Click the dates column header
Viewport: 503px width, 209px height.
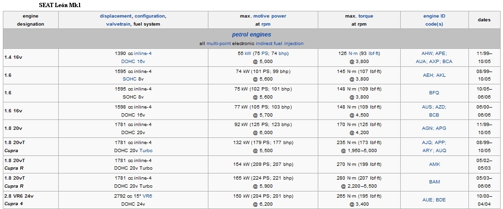pos(484,20)
